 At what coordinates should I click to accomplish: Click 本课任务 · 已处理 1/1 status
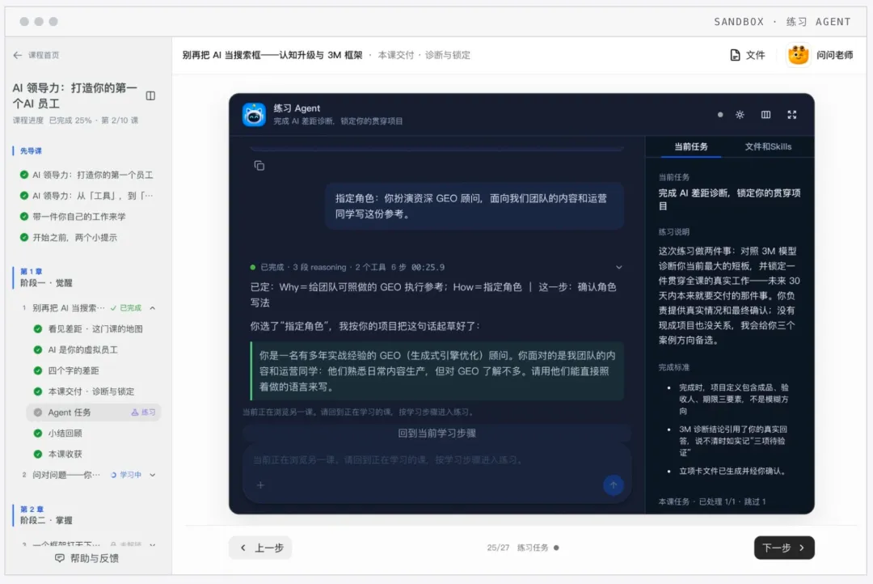click(x=712, y=501)
